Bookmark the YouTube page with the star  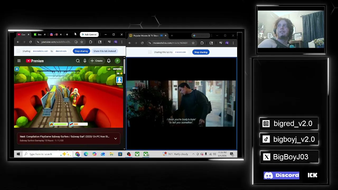tap(82, 42)
